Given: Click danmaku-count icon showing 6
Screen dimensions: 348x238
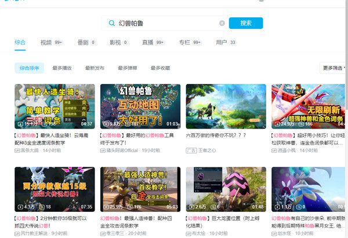Looking at the screenshot, I should [213, 207].
